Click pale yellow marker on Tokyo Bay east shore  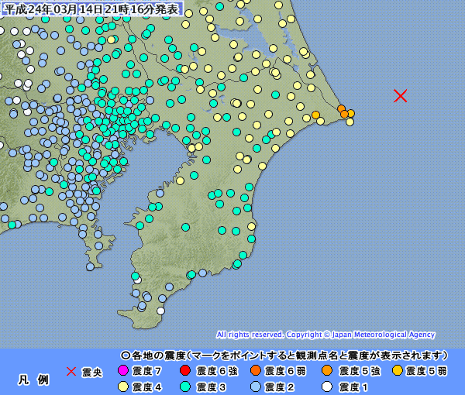pyautogui.click(x=180, y=180)
